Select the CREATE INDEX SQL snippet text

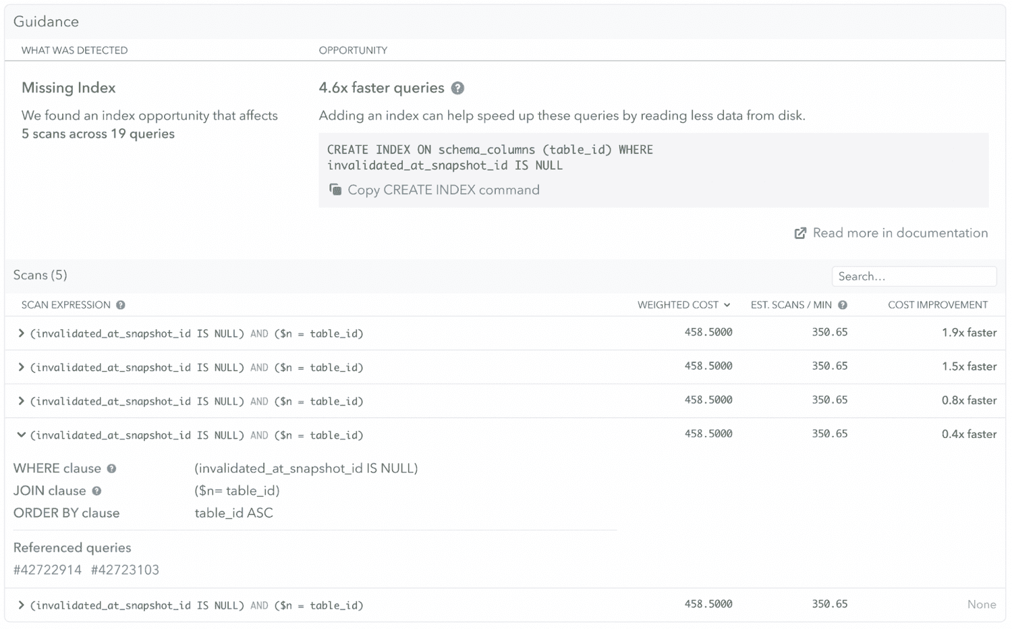click(x=489, y=157)
